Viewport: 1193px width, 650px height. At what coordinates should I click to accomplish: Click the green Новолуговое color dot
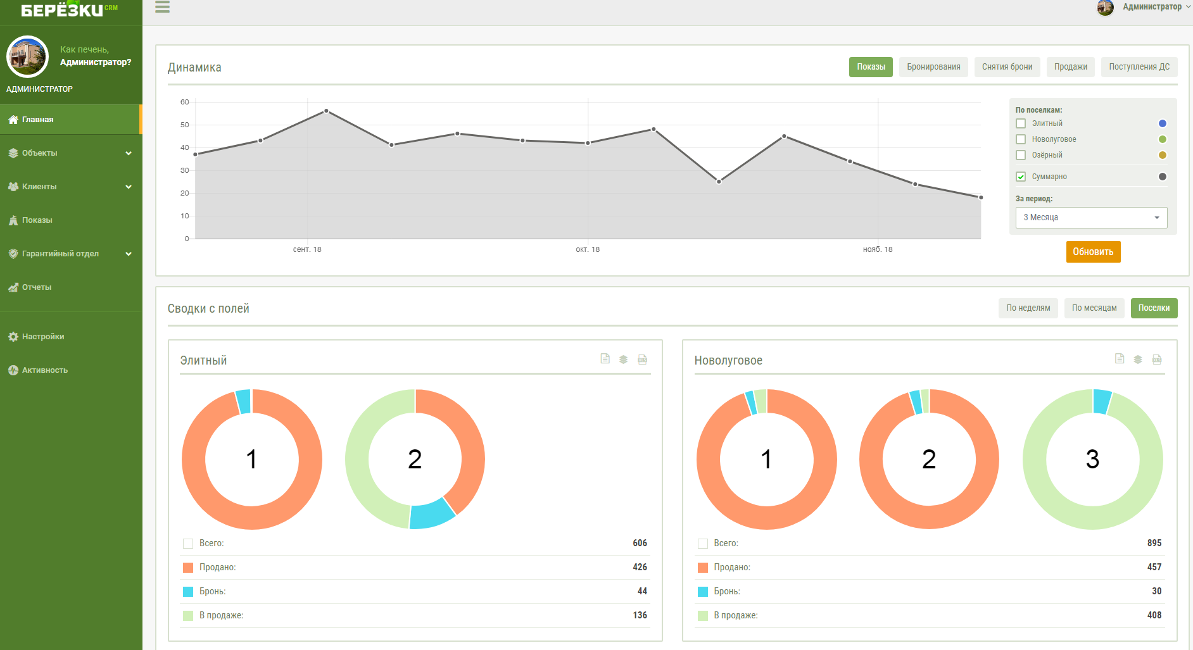coord(1163,139)
